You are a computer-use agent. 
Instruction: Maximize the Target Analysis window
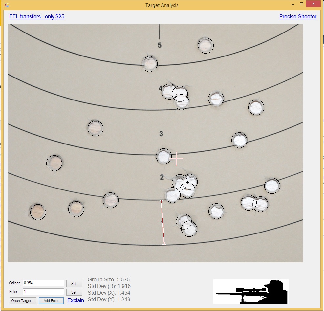click(x=302, y=4)
